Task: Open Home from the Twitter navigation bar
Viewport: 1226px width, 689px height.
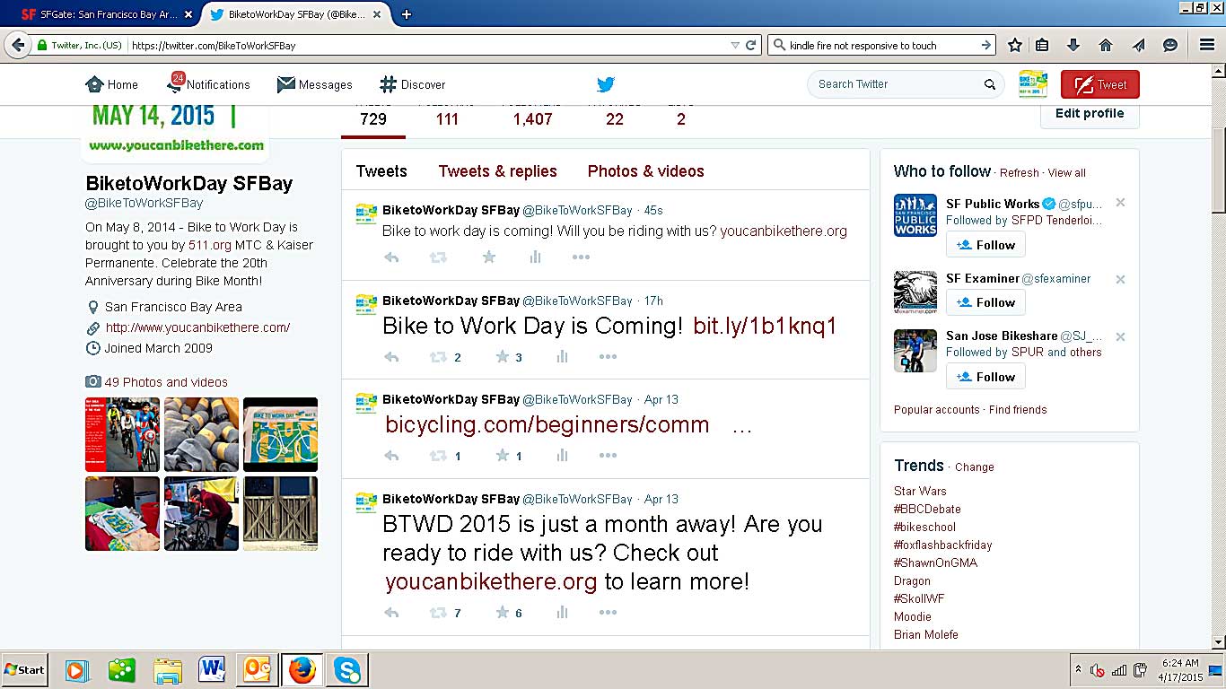Action: pyautogui.click(x=112, y=84)
